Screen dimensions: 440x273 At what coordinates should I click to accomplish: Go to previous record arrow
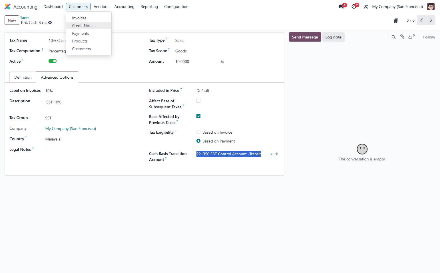click(421, 20)
